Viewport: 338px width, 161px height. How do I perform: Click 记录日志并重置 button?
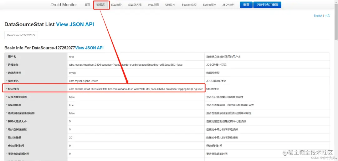[267, 5]
